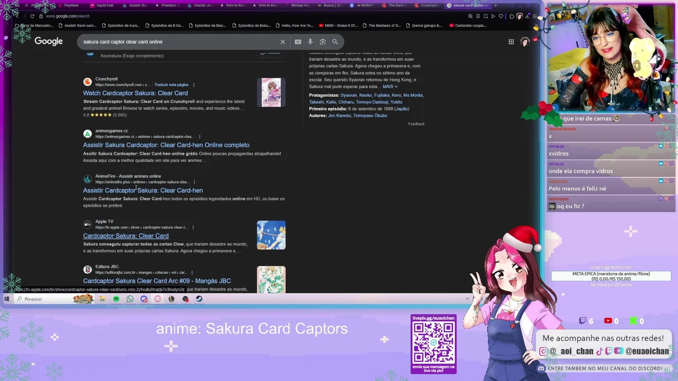Open the more options dots for animesgames.cc result
Screen dimensions: 678x381
[199, 137]
